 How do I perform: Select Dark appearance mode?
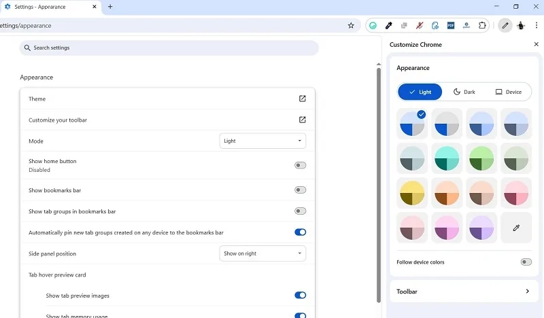[464, 92]
